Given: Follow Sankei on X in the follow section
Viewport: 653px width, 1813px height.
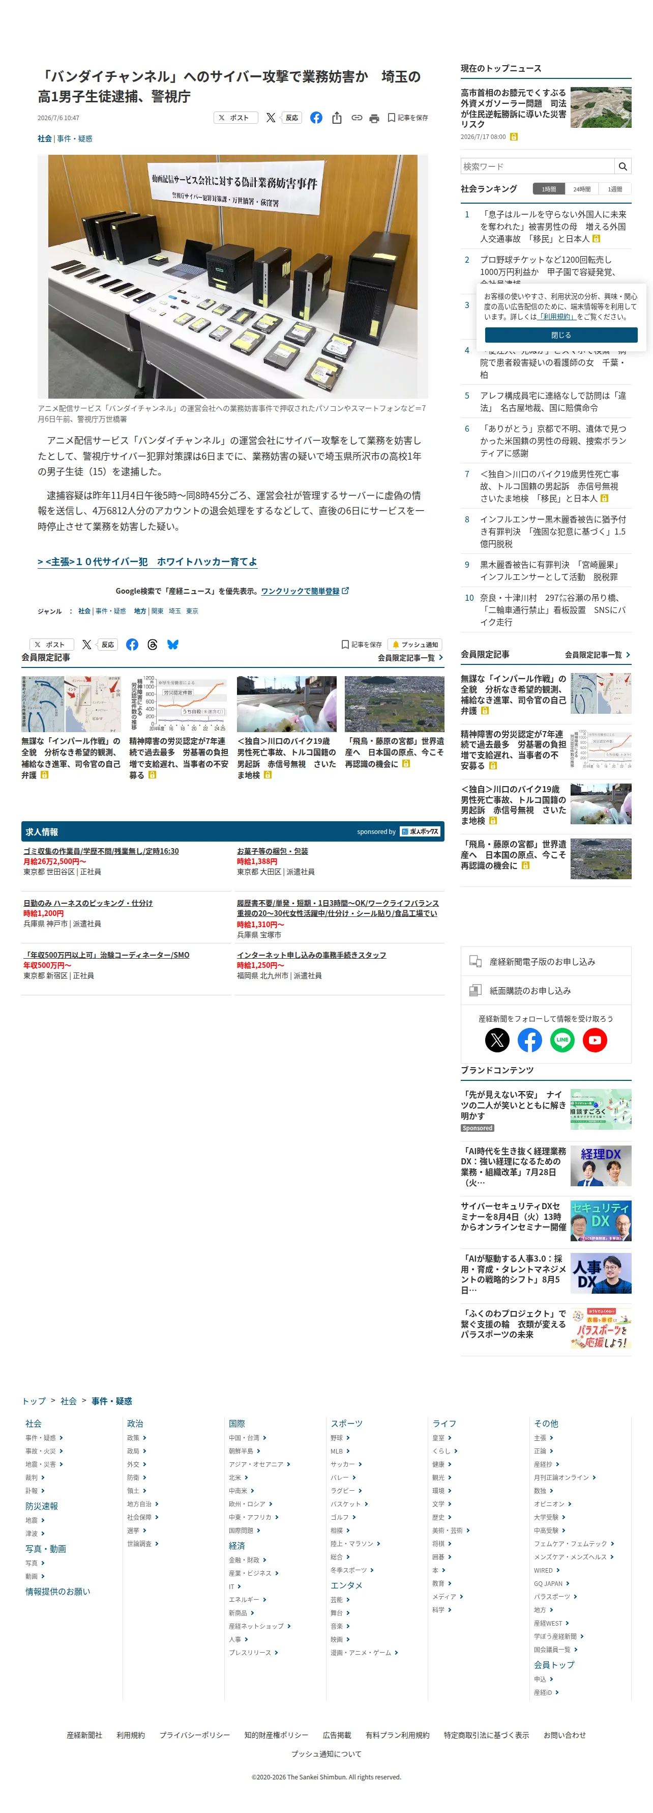Looking at the screenshot, I should [x=497, y=1040].
